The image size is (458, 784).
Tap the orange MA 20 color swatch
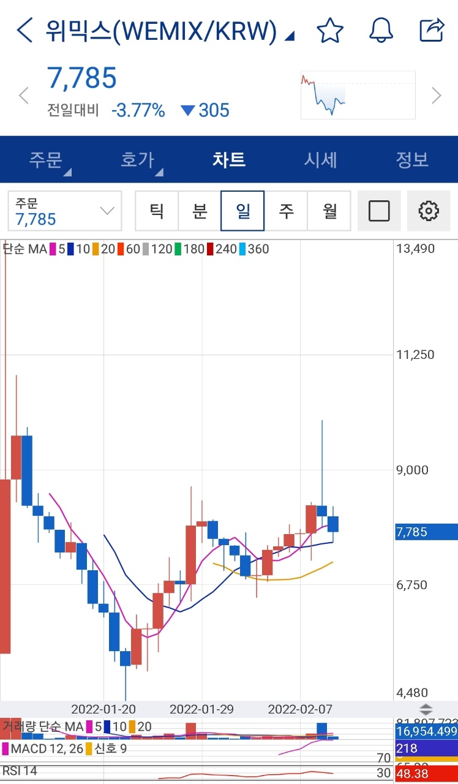click(x=96, y=249)
